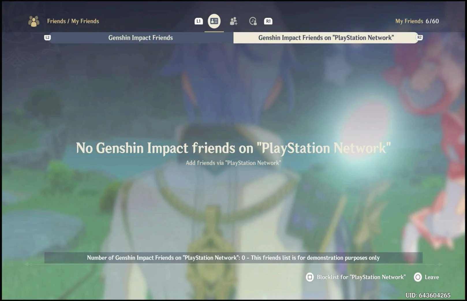Click the R2 button prompt

(x=419, y=38)
